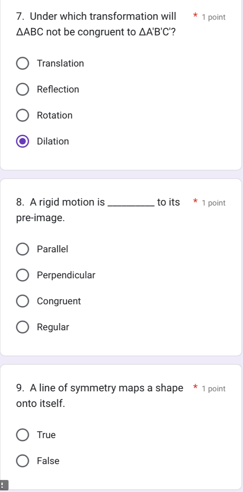This screenshot has height=492, width=243.
Task: Select the Regular radio option
Action: click(23, 328)
